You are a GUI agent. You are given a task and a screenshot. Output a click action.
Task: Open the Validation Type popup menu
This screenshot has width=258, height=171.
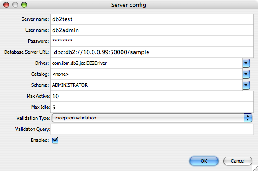[x=152, y=118]
